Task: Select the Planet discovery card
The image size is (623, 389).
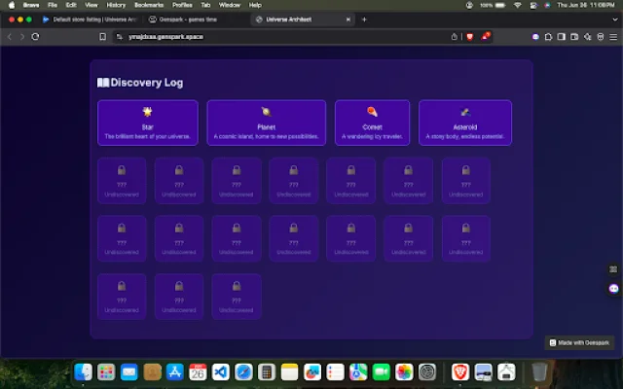Action: pos(266,123)
